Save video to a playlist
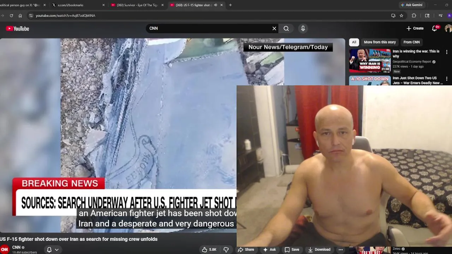 292,249
